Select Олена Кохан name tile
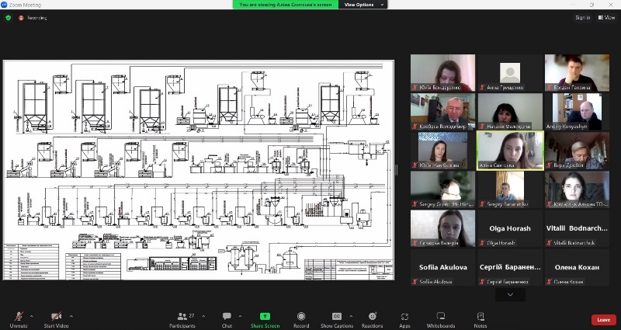The height and width of the screenshot is (330, 621). click(577, 267)
